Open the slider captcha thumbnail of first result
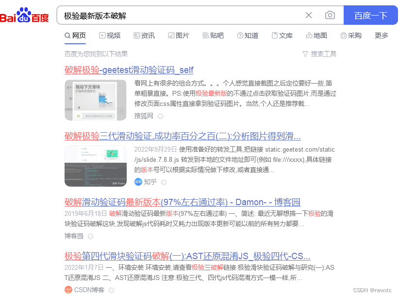The width and height of the screenshot is (399, 297). tap(96, 100)
